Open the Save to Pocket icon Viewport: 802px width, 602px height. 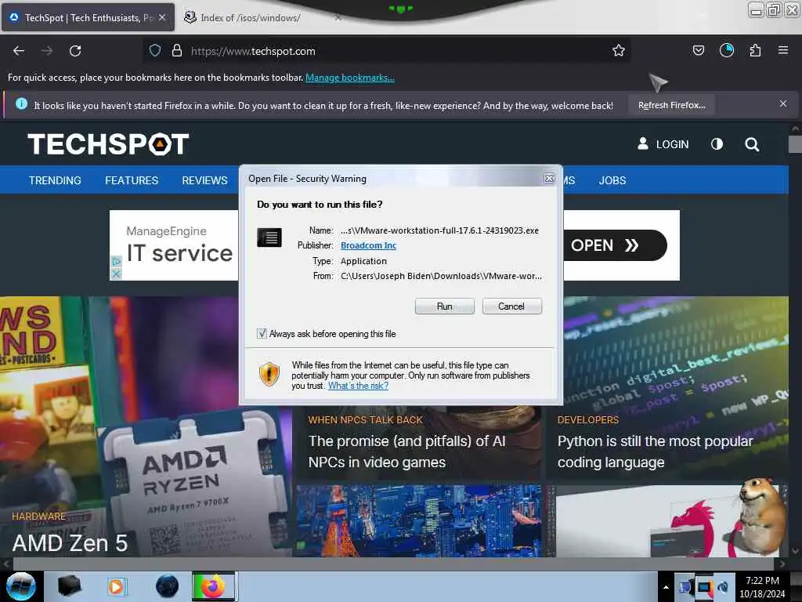698,50
